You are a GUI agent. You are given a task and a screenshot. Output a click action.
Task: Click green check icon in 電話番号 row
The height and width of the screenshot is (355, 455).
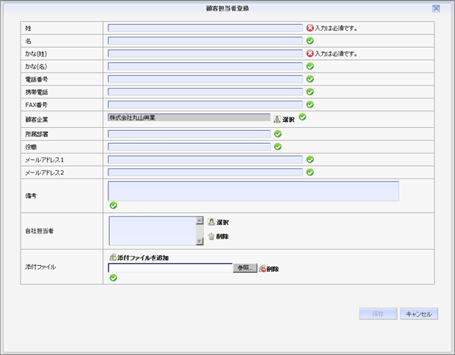tap(310, 79)
